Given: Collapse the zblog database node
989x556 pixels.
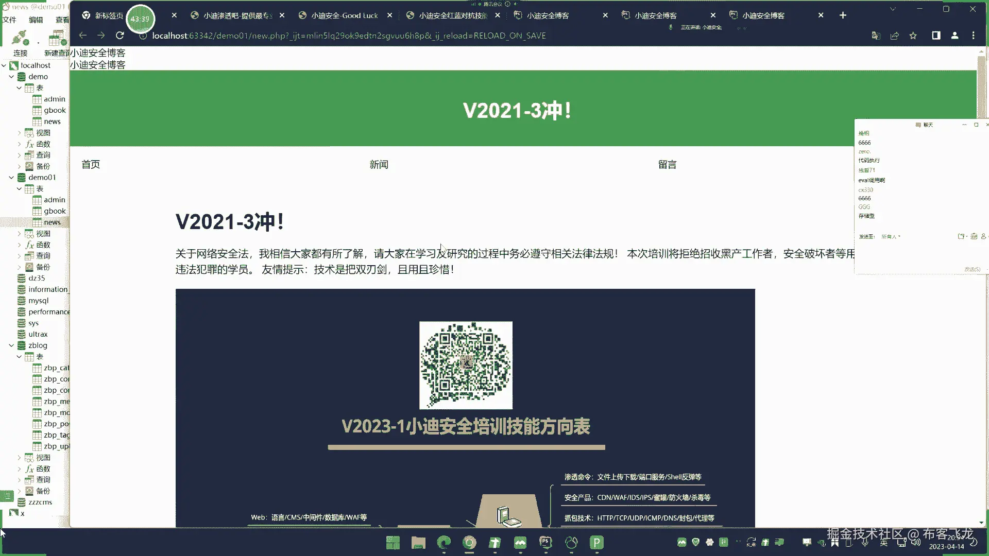Looking at the screenshot, I should 11,345.
